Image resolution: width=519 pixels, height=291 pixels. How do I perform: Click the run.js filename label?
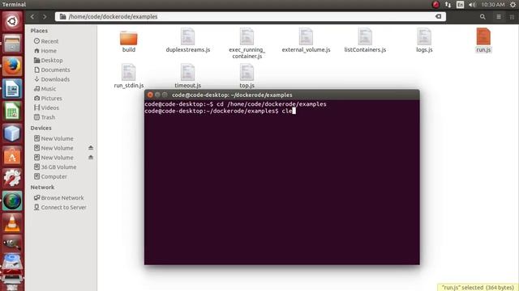point(483,50)
